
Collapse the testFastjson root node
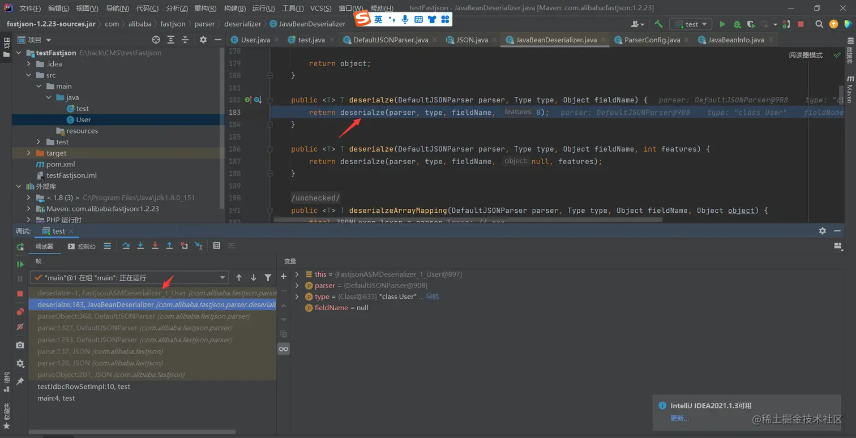[x=18, y=53]
